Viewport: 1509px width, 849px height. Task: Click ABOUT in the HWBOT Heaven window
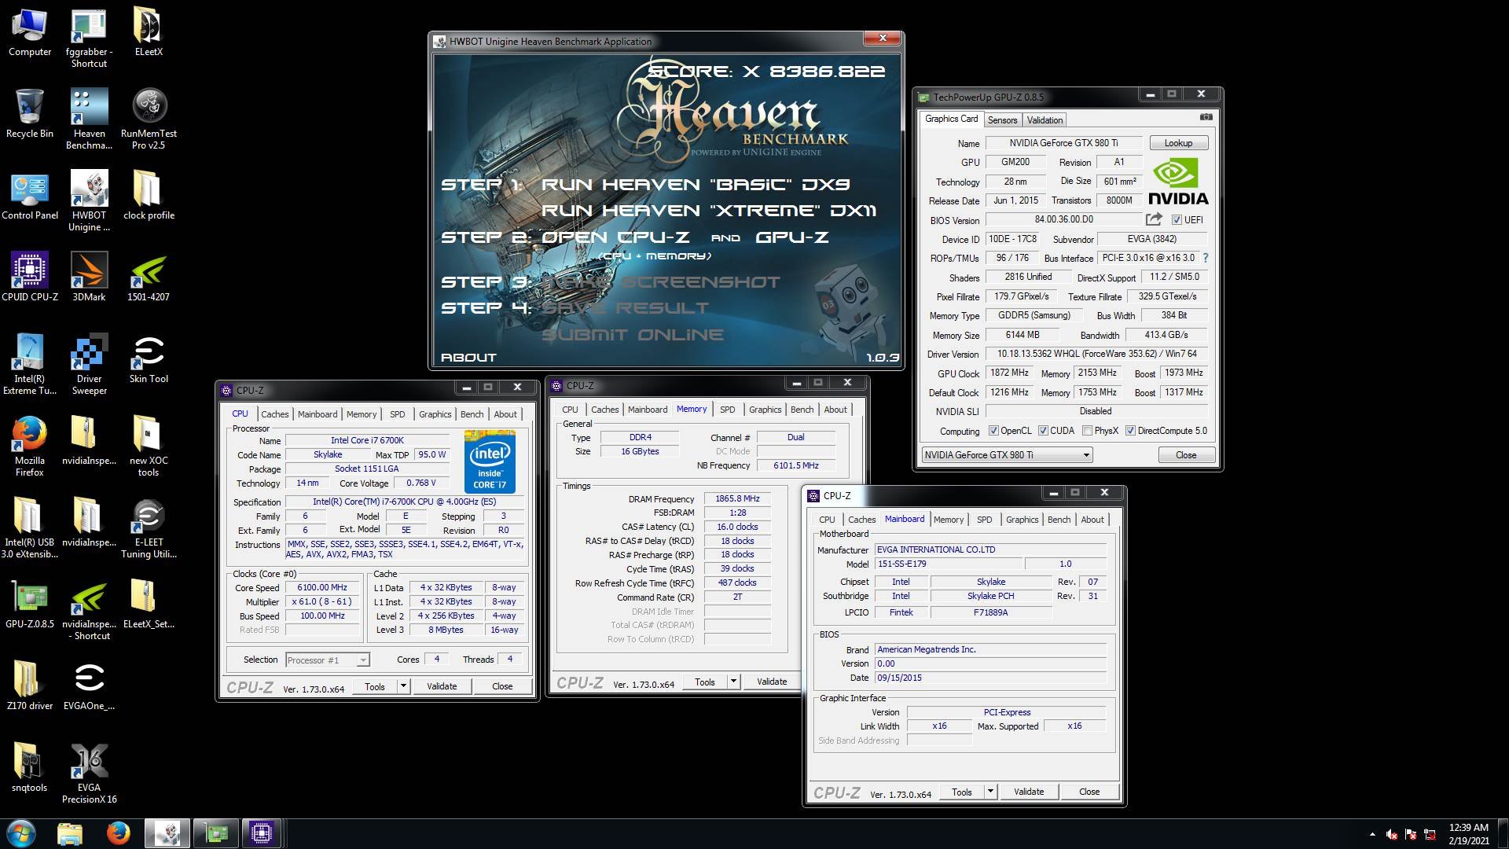[468, 358]
